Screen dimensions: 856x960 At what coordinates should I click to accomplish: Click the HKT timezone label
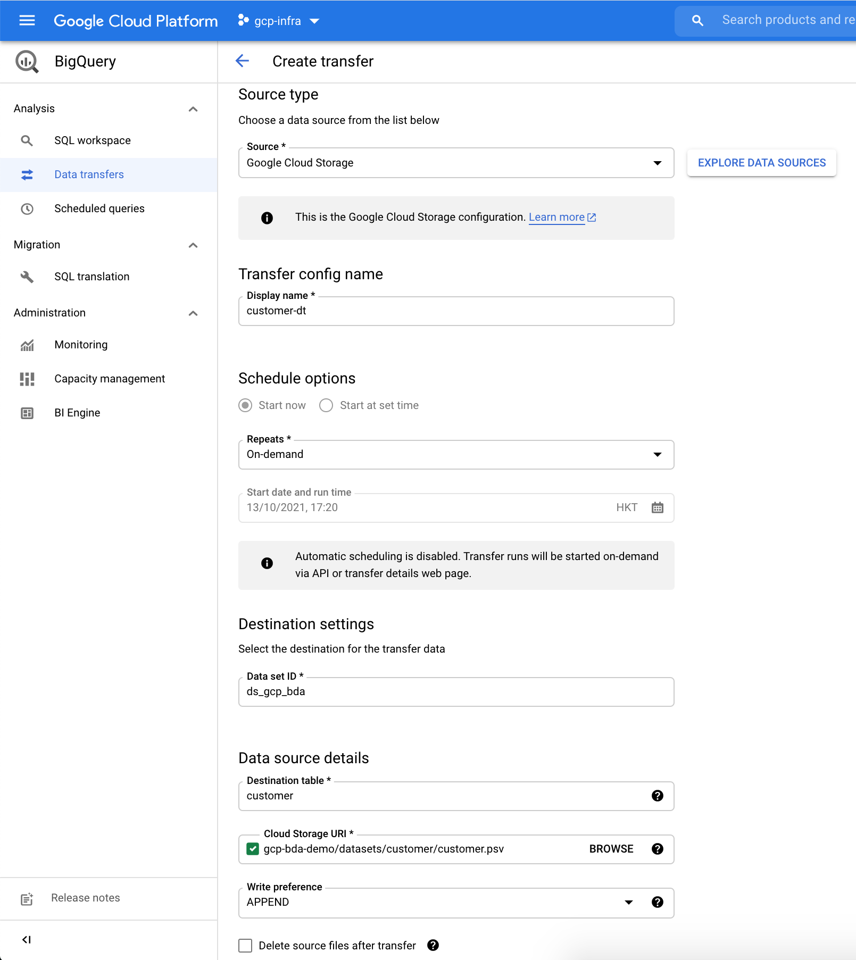(627, 507)
